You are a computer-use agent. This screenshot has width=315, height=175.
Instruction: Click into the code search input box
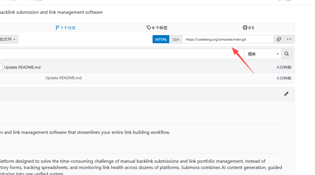coord(122,54)
